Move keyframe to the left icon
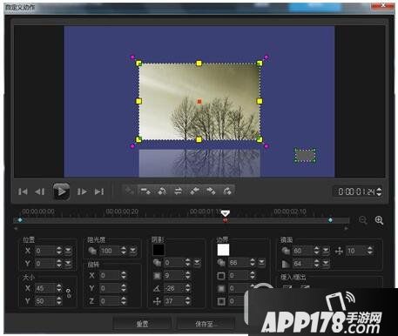This screenshot has height=336, width=398. [x=194, y=191]
